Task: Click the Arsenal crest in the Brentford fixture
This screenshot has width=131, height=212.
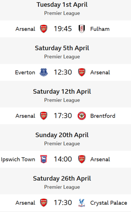Action: pyautogui.click(x=44, y=116)
